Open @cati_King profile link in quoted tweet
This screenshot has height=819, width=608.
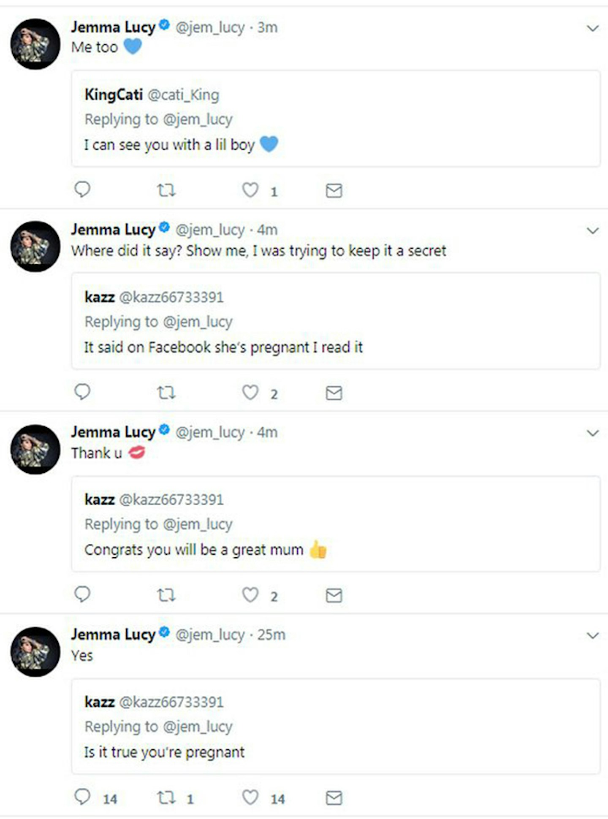(183, 95)
